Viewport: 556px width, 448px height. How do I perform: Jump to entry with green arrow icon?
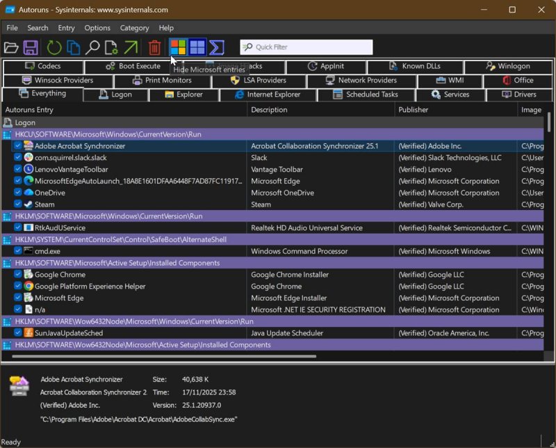pyautogui.click(x=131, y=47)
